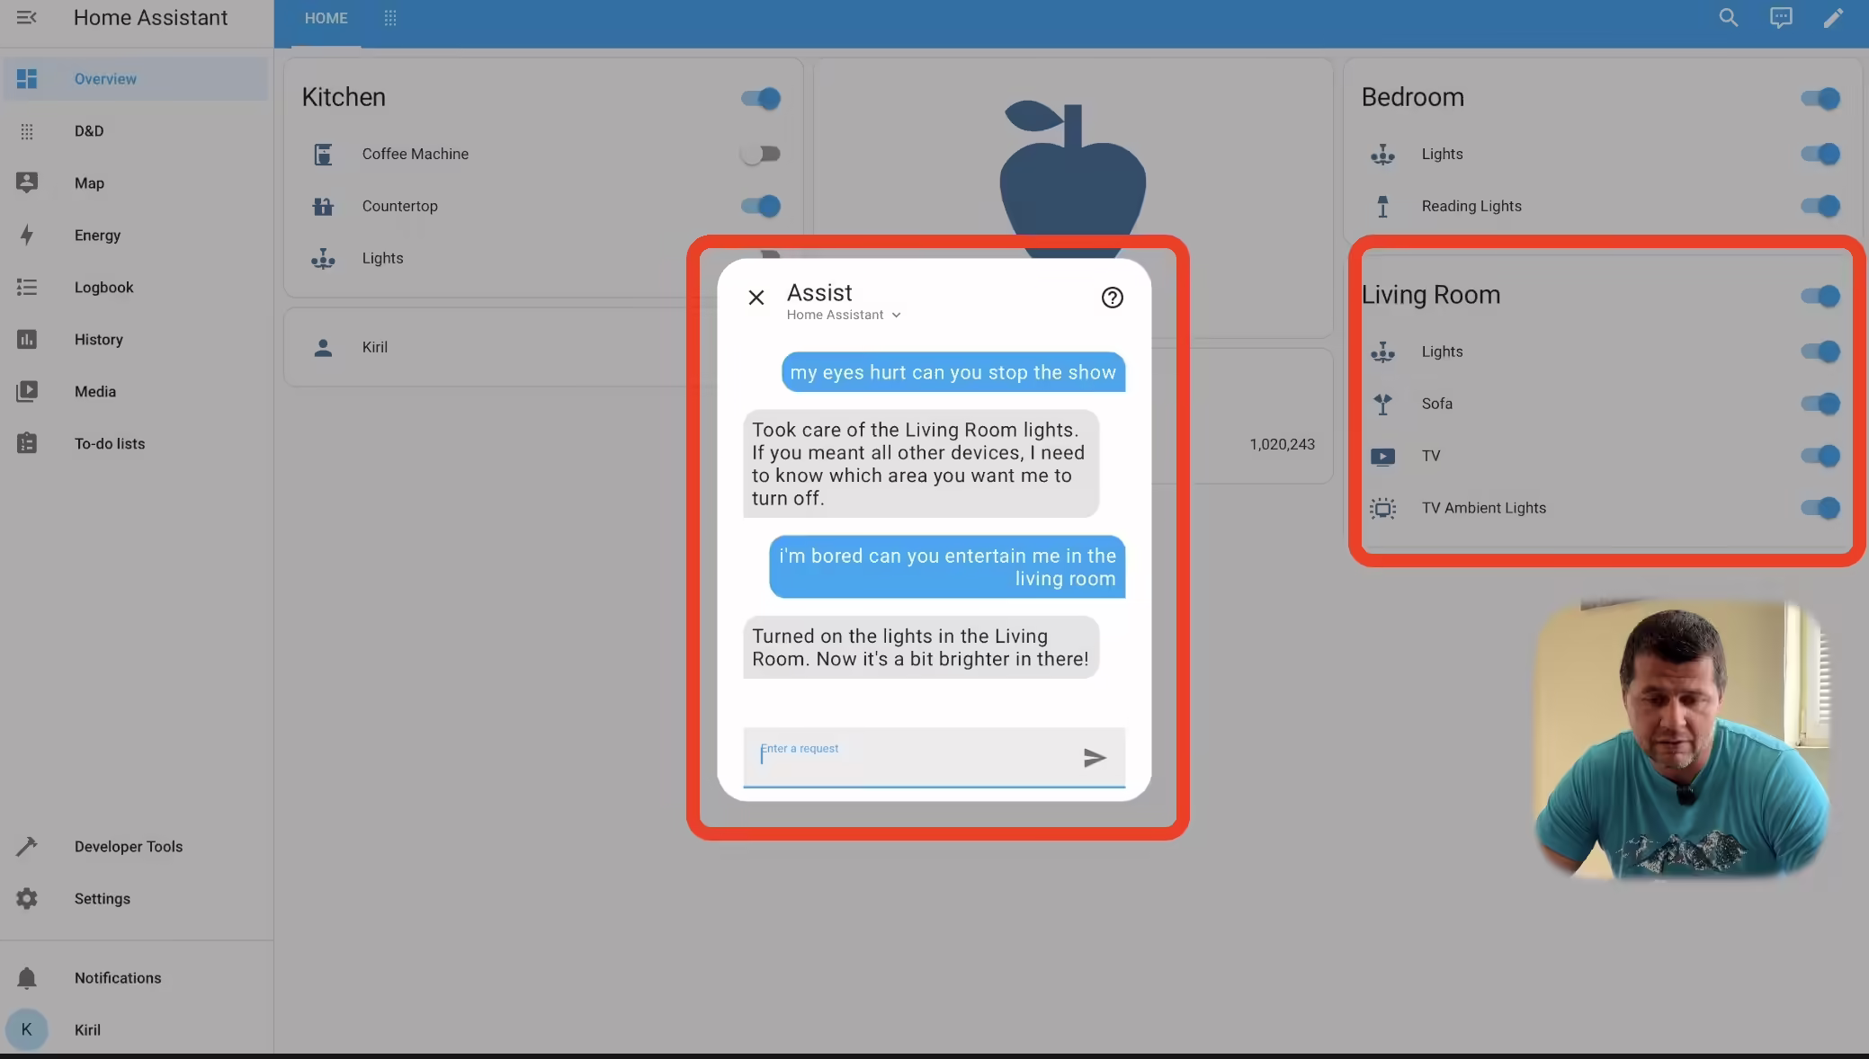1869x1059 pixels.
Task: Toggle the Bedroom Lights switch
Action: (x=1820, y=155)
